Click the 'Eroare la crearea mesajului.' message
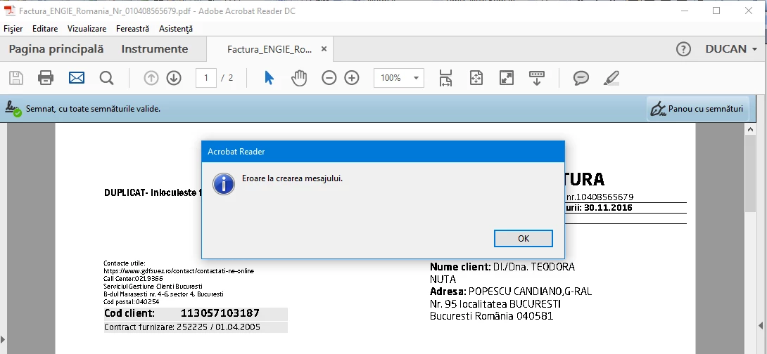Screen dimensions: 767x354 pyautogui.click(x=292, y=178)
